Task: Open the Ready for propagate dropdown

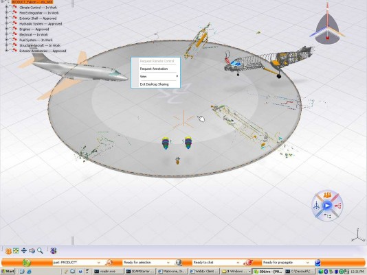Action: click(x=307, y=263)
